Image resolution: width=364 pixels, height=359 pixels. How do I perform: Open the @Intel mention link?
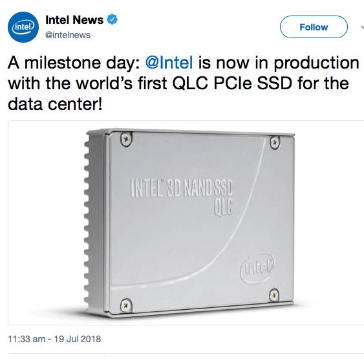click(169, 63)
